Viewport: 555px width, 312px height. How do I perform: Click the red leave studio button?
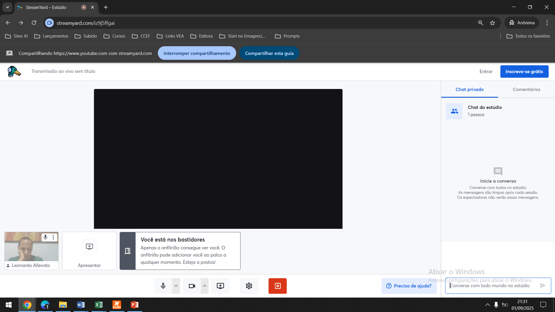(278, 286)
